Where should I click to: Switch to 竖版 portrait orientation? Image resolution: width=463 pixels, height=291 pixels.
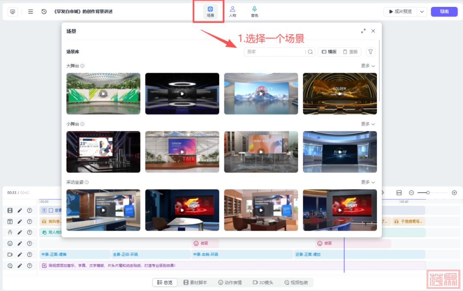(x=350, y=52)
